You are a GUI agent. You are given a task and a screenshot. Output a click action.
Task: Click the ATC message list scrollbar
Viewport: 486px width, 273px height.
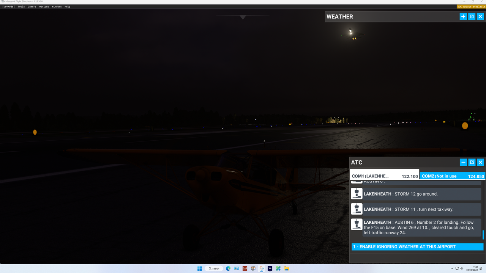483,235
